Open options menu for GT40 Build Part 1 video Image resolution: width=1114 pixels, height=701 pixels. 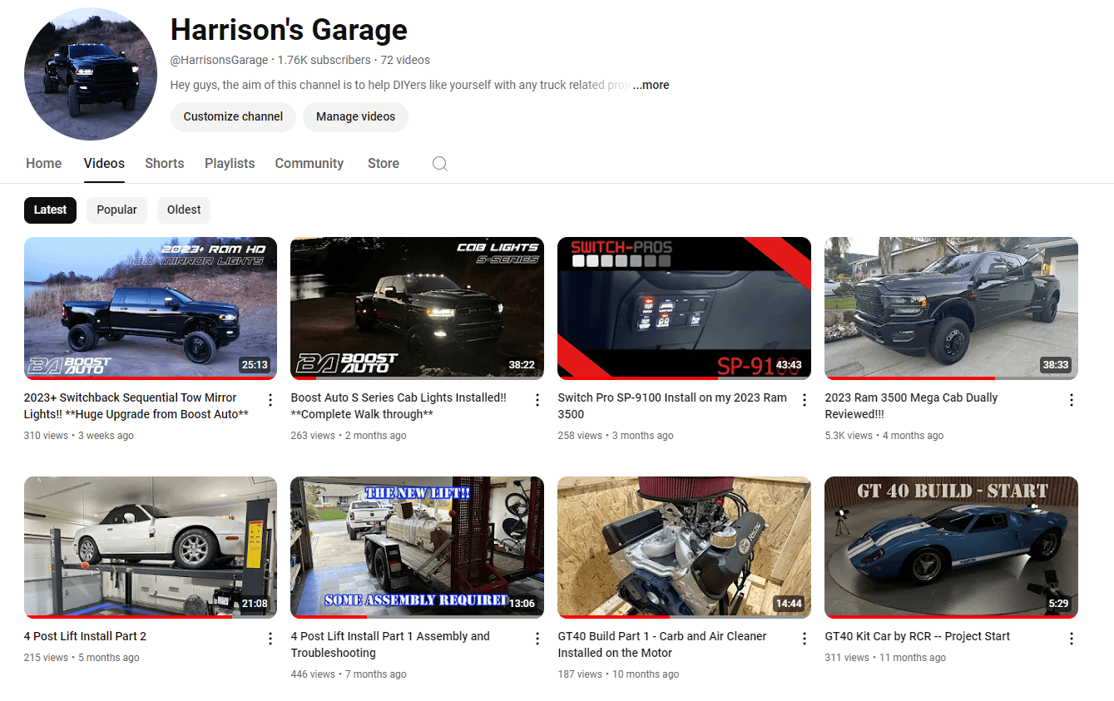tap(805, 639)
